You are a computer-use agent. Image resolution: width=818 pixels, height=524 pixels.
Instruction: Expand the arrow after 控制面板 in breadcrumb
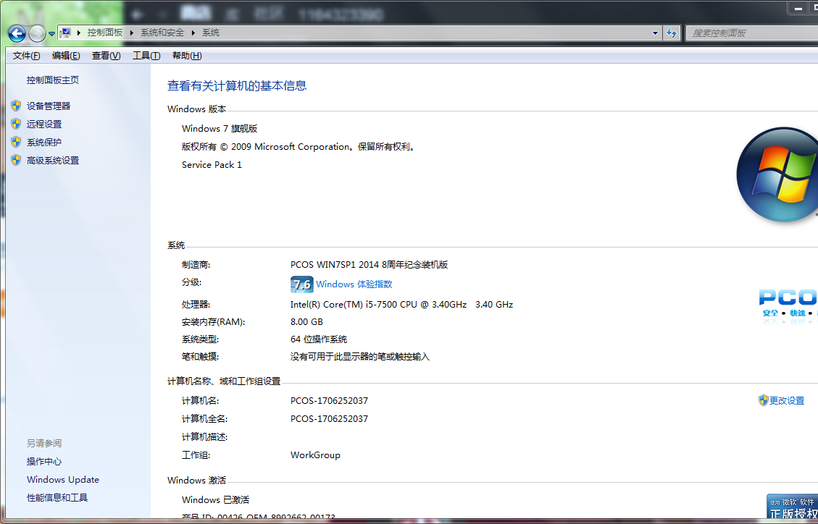click(x=131, y=33)
